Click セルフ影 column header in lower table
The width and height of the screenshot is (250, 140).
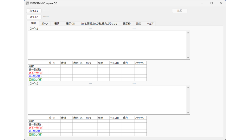pyautogui.click(x=116, y=118)
